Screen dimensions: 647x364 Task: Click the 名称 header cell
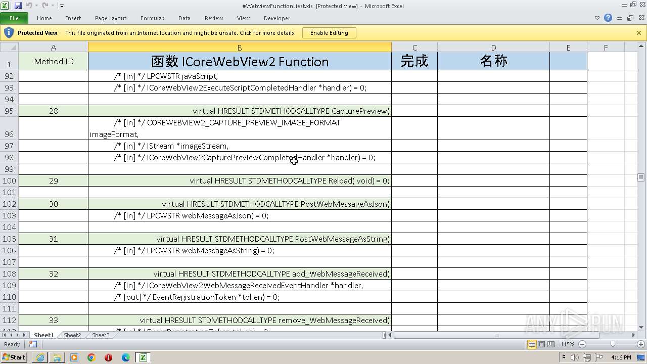(x=493, y=61)
